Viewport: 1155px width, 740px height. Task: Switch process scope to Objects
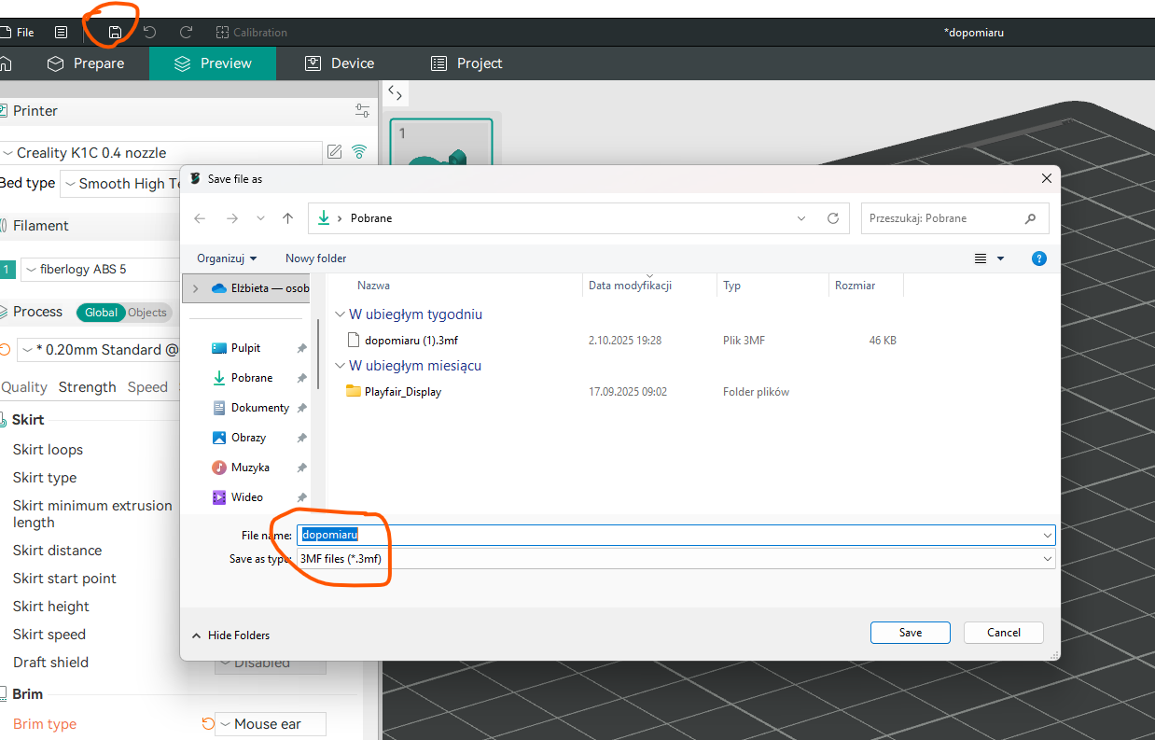(147, 313)
